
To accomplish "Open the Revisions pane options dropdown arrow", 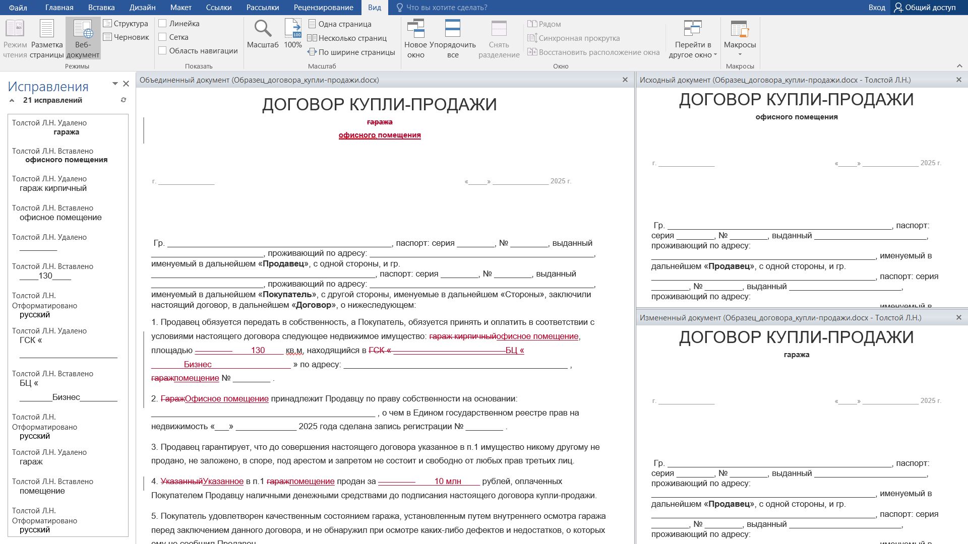I will click(x=115, y=84).
